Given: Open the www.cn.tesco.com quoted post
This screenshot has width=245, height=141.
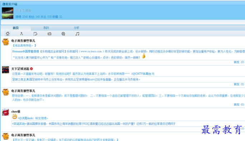Looking at the screenshot, I should 128,54.
